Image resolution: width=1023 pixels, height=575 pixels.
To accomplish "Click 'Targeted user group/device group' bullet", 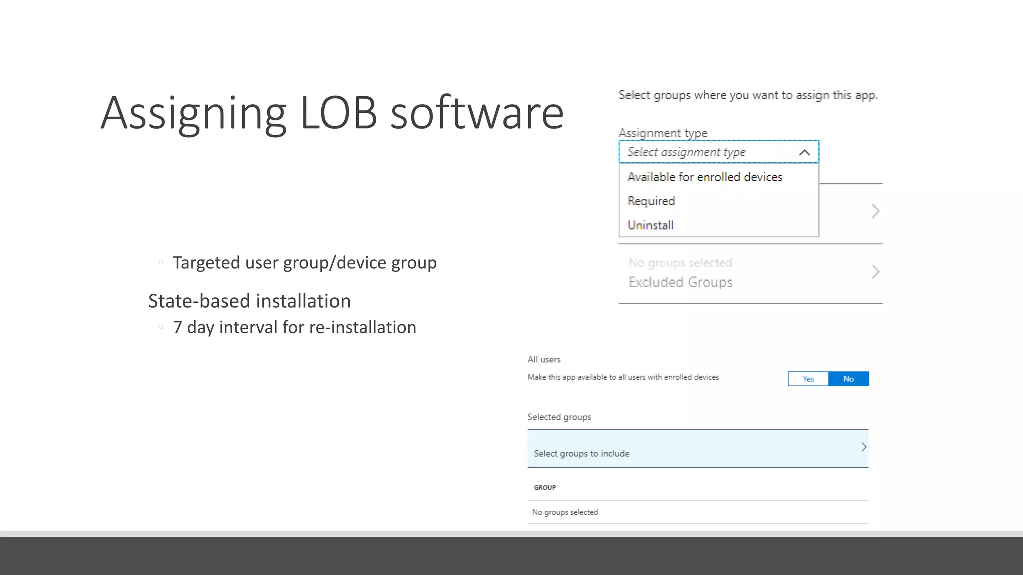I will 305,263.
